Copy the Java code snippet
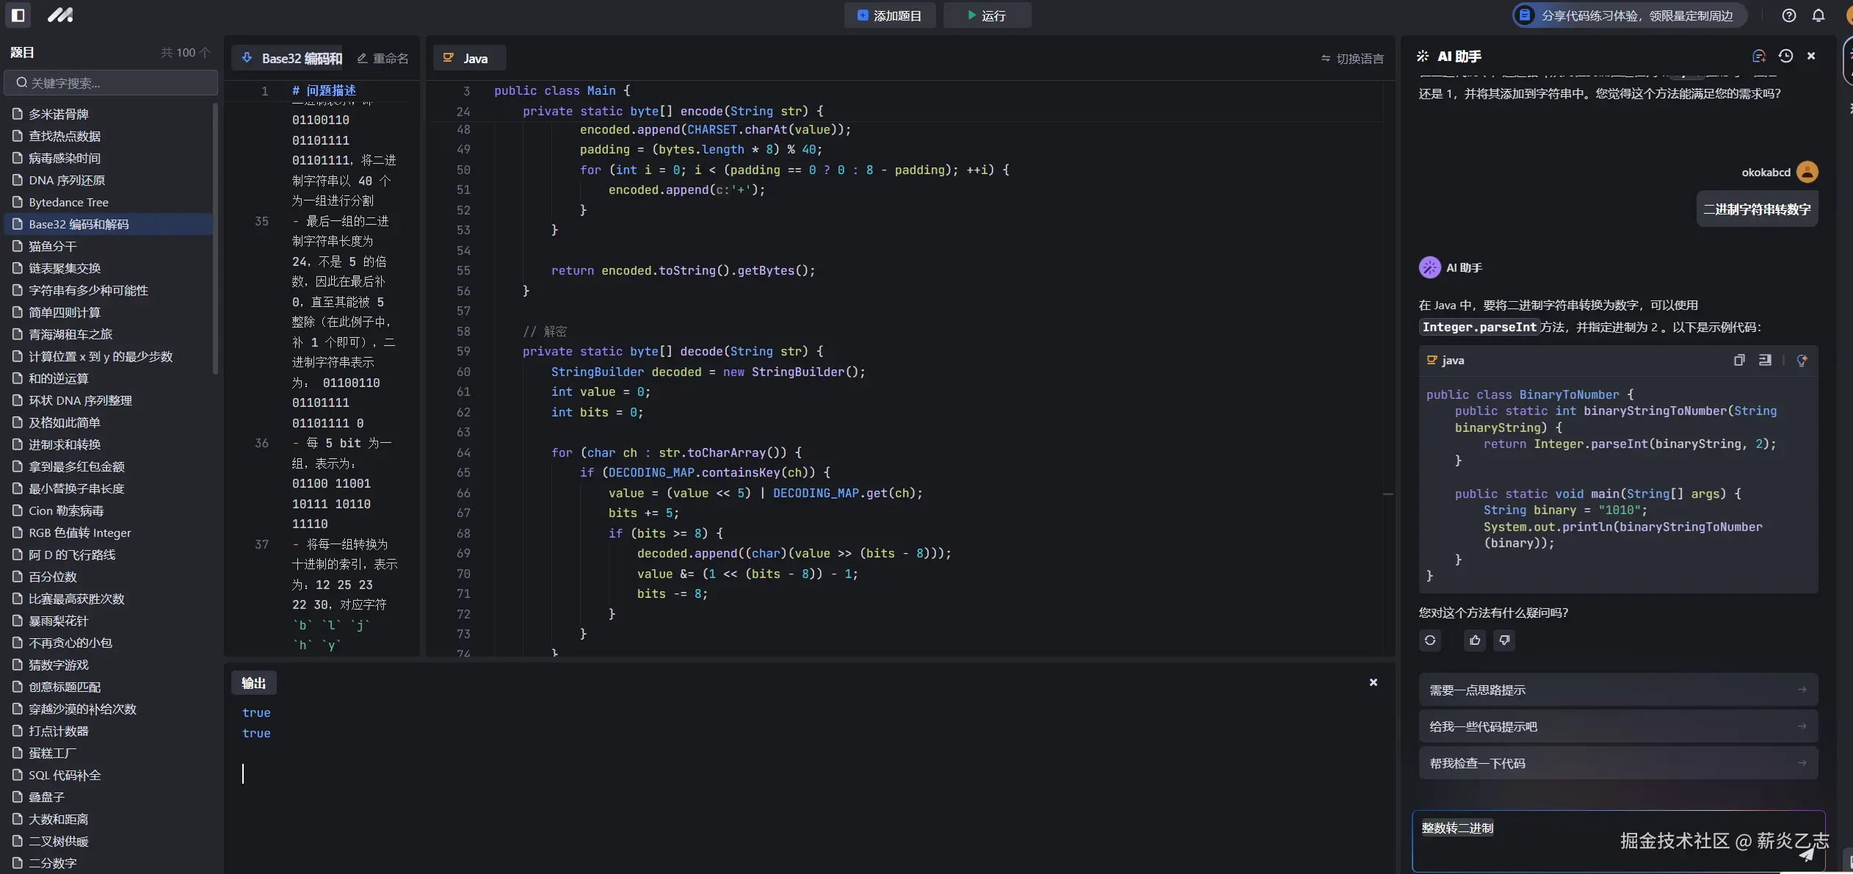The image size is (1853, 874). click(1739, 360)
